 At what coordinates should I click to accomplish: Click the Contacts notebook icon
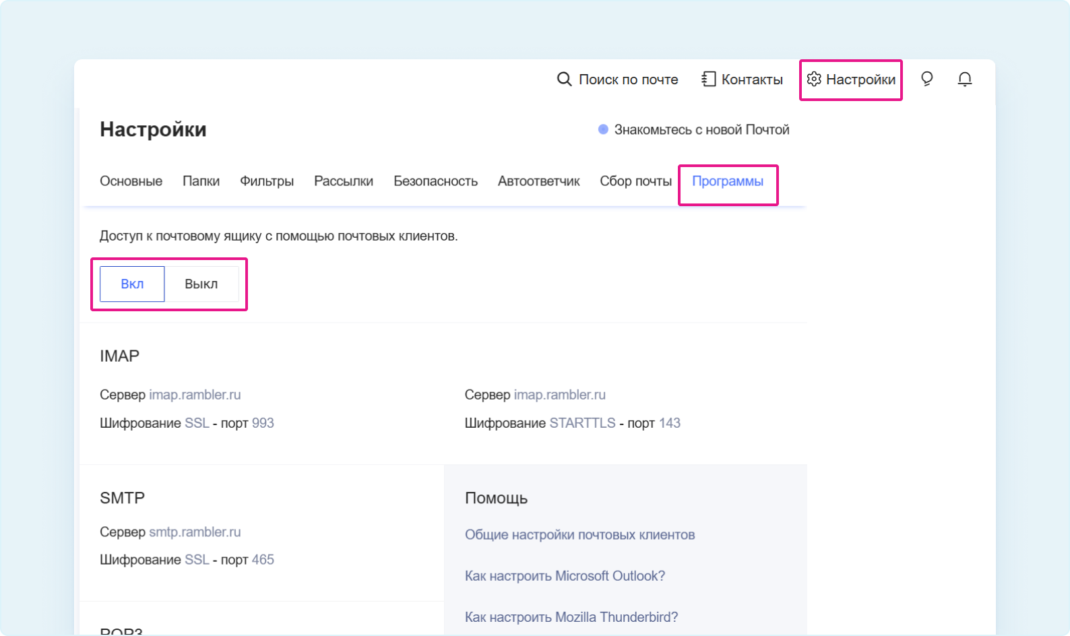click(x=708, y=79)
